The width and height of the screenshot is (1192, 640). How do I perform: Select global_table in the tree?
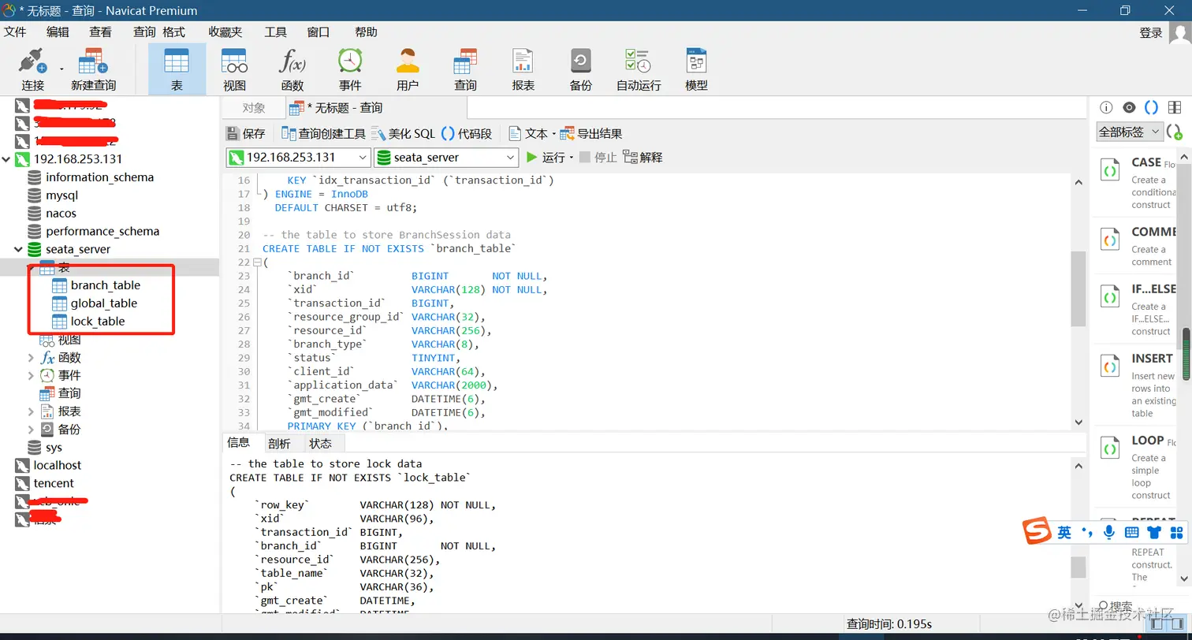(x=103, y=303)
